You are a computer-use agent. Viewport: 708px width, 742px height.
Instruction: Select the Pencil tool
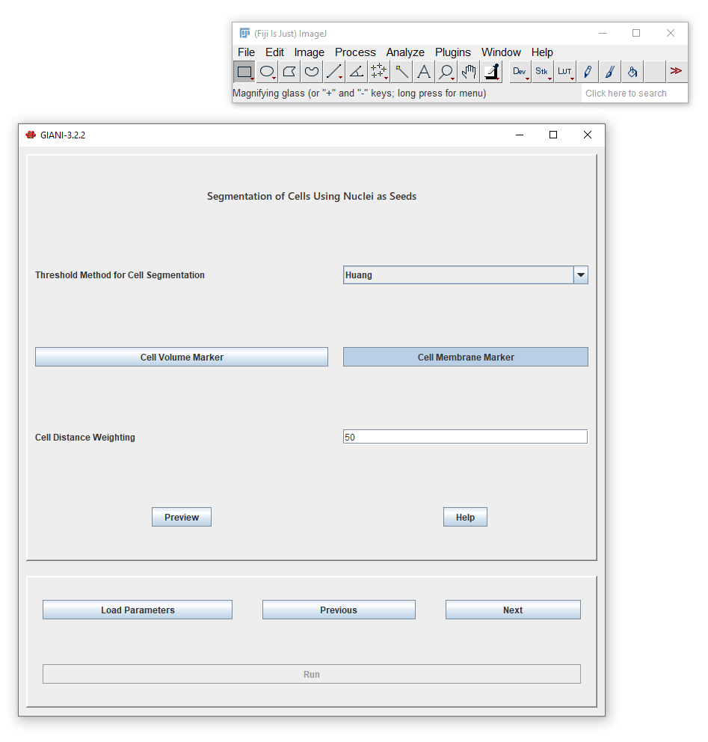click(588, 72)
